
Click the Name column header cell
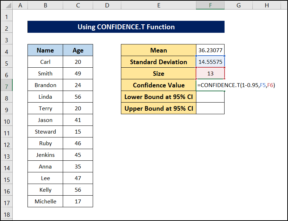tap(45, 50)
